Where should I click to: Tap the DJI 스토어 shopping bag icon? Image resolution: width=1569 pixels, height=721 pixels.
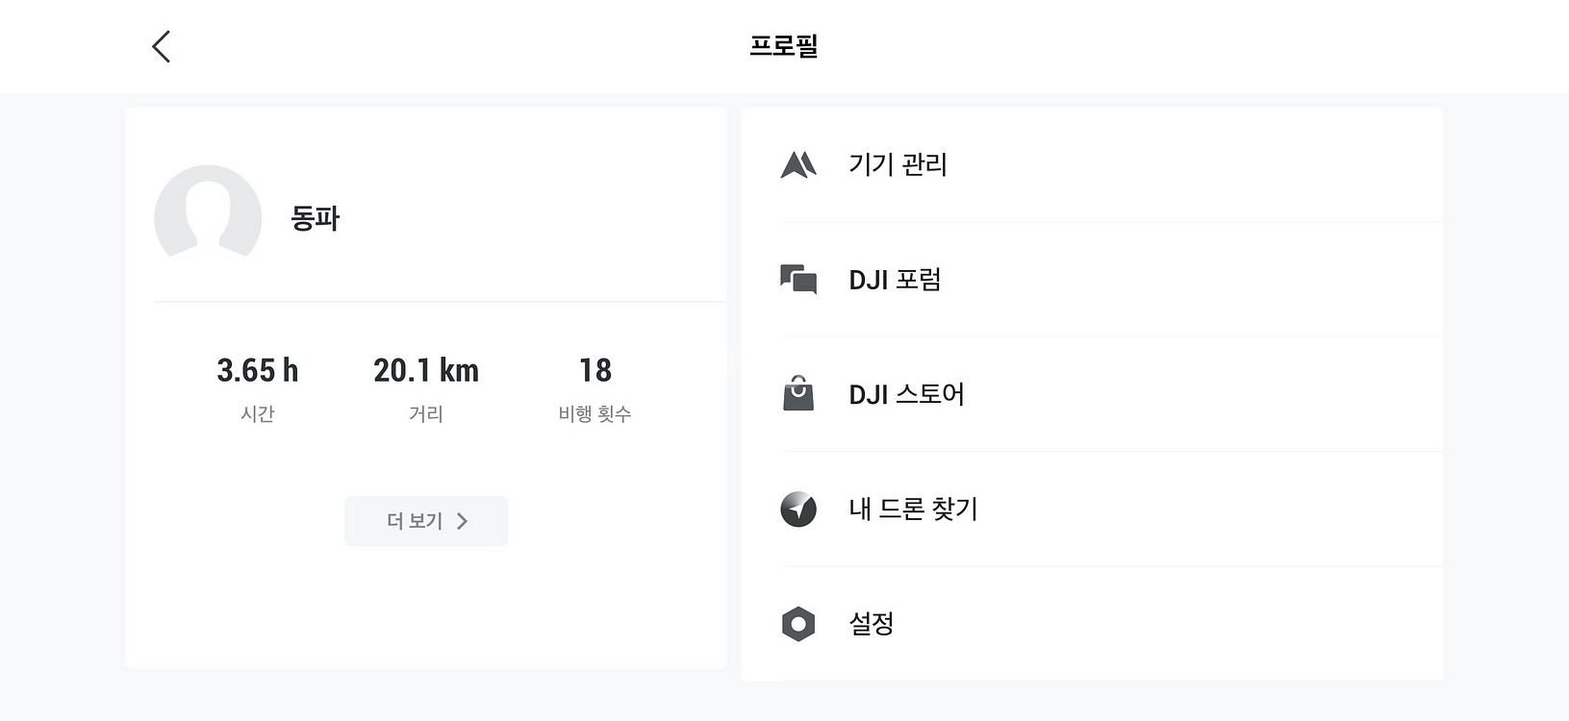coord(798,394)
